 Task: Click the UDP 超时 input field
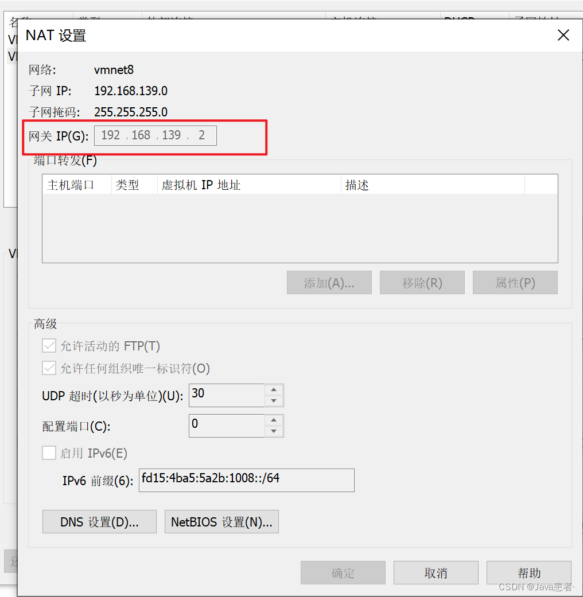click(x=227, y=395)
